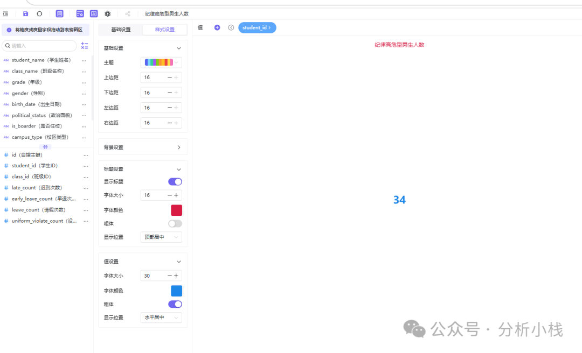Image resolution: width=582 pixels, height=353 pixels.
Task: Open more options for class_name field
Action: pos(84,72)
